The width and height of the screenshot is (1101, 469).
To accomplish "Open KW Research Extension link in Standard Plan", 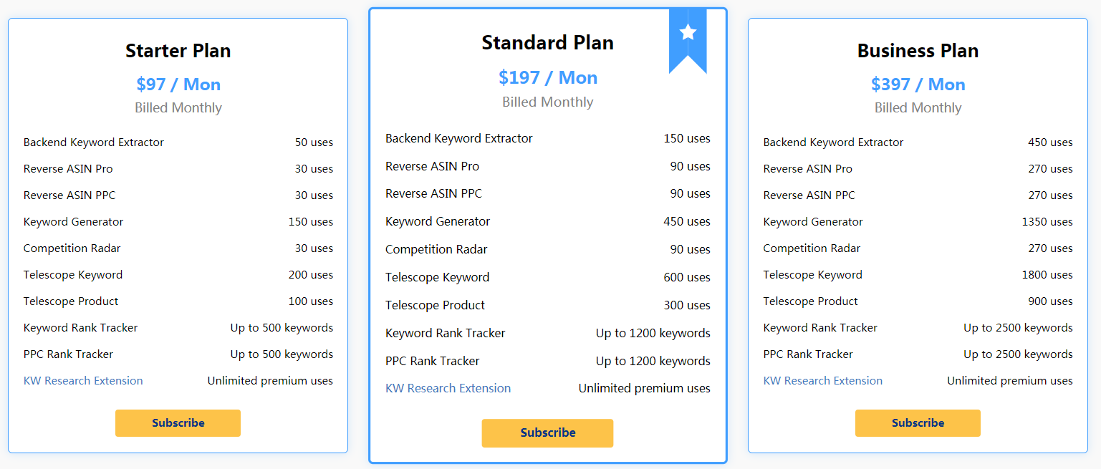I will pos(448,388).
